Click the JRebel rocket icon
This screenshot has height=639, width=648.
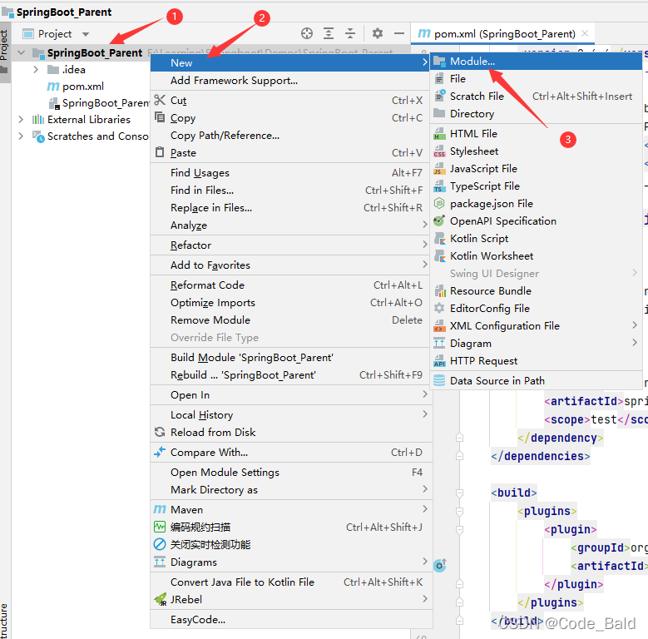pyautogui.click(x=160, y=599)
